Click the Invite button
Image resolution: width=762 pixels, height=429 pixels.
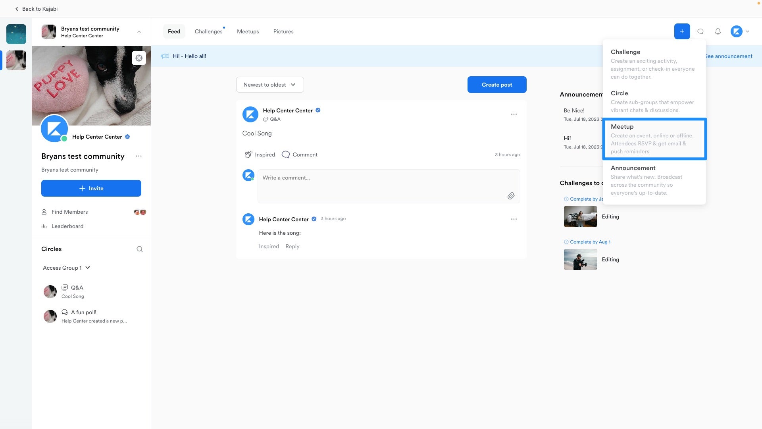pos(91,188)
